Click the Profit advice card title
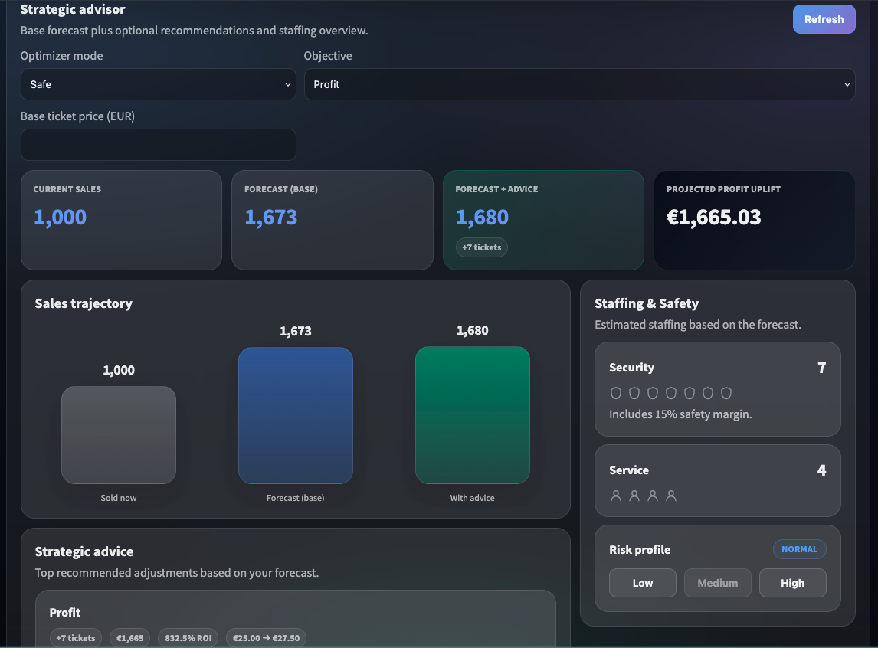Image resolution: width=878 pixels, height=648 pixels. [x=65, y=612]
